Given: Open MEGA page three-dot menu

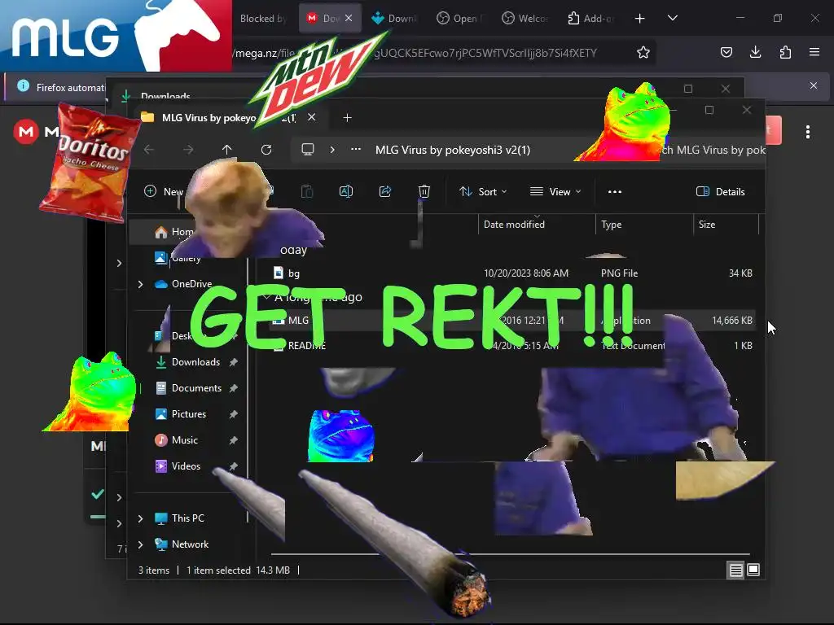Looking at the screenshot, I should pos(807,132).
